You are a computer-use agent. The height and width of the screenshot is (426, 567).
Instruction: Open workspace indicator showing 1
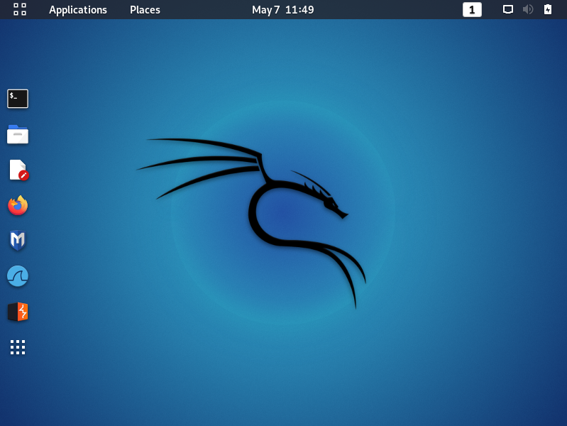click(x=472, y=10)
